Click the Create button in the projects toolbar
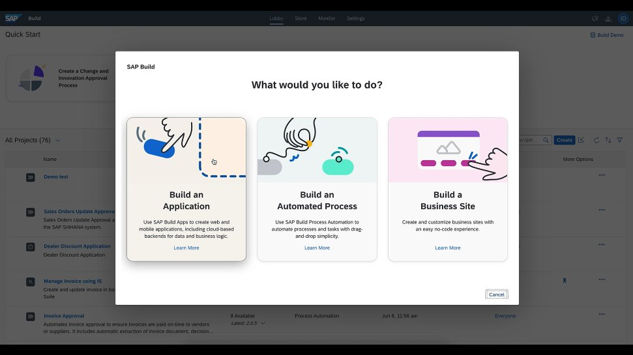Viewport: 633px width, 355px height. [565, 140]
